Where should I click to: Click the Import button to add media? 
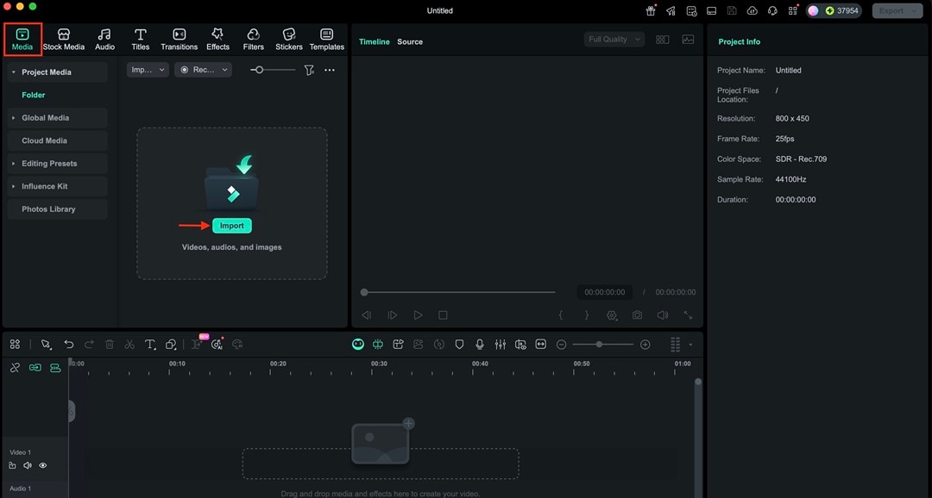pos(231,224)
